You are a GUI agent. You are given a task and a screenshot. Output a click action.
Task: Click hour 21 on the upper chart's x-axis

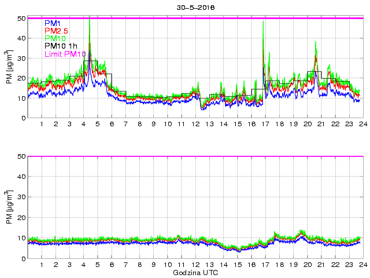tap(321, 124)
